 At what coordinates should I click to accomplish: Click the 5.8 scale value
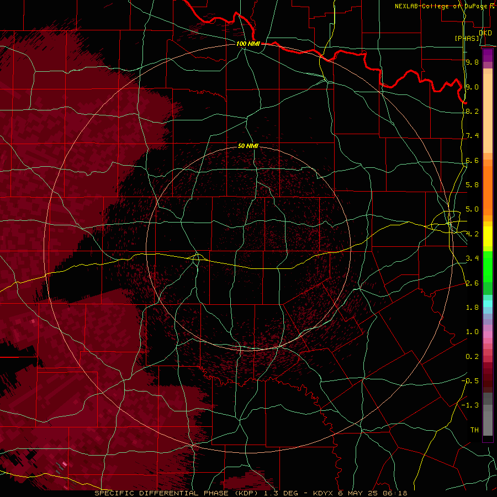[x=472, y=185]
